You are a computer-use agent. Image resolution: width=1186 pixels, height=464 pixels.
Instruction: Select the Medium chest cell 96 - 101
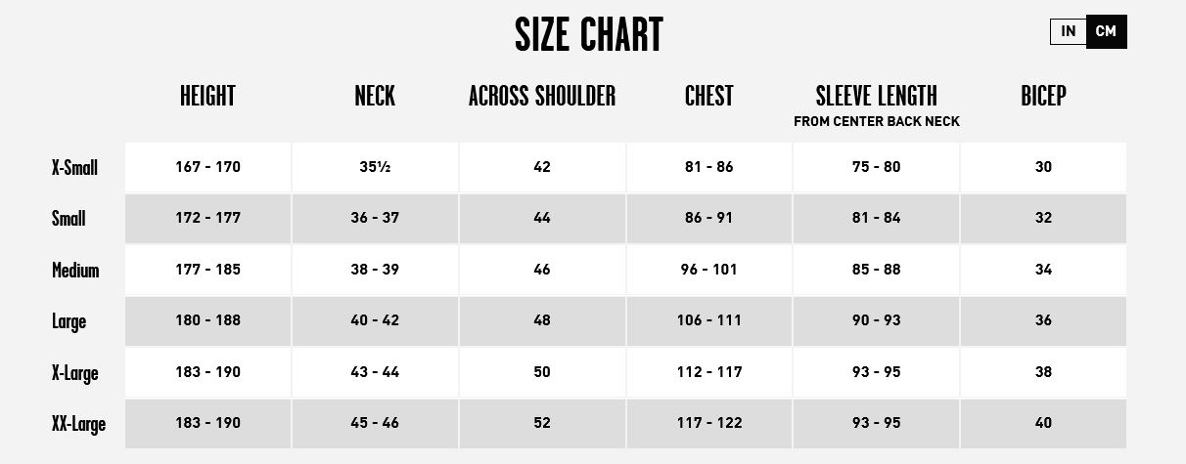pos(708,270)
